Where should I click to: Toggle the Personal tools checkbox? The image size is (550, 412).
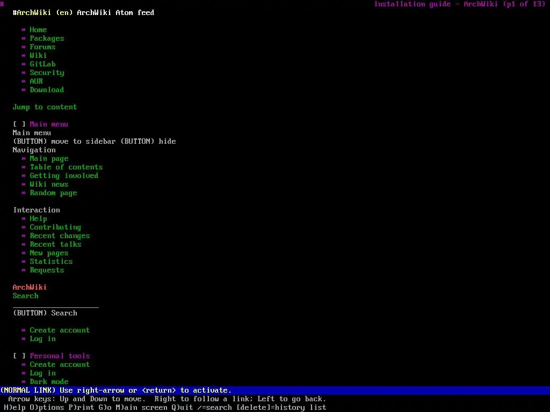coord(19,356)
